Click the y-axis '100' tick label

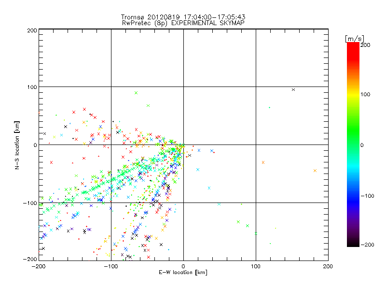pyautogui.click(x=32, y=87)
